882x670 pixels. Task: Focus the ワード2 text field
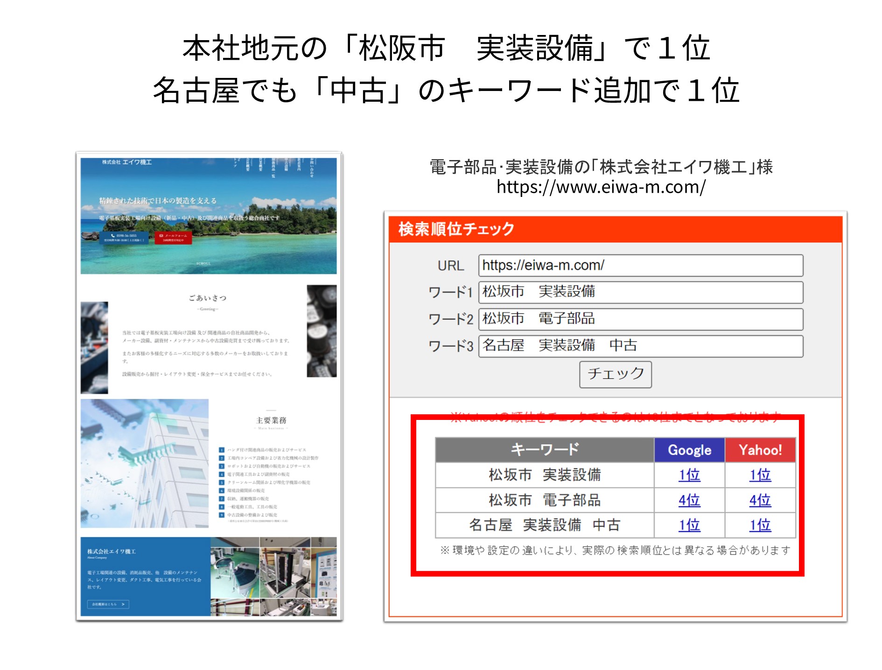pos(640,319)
